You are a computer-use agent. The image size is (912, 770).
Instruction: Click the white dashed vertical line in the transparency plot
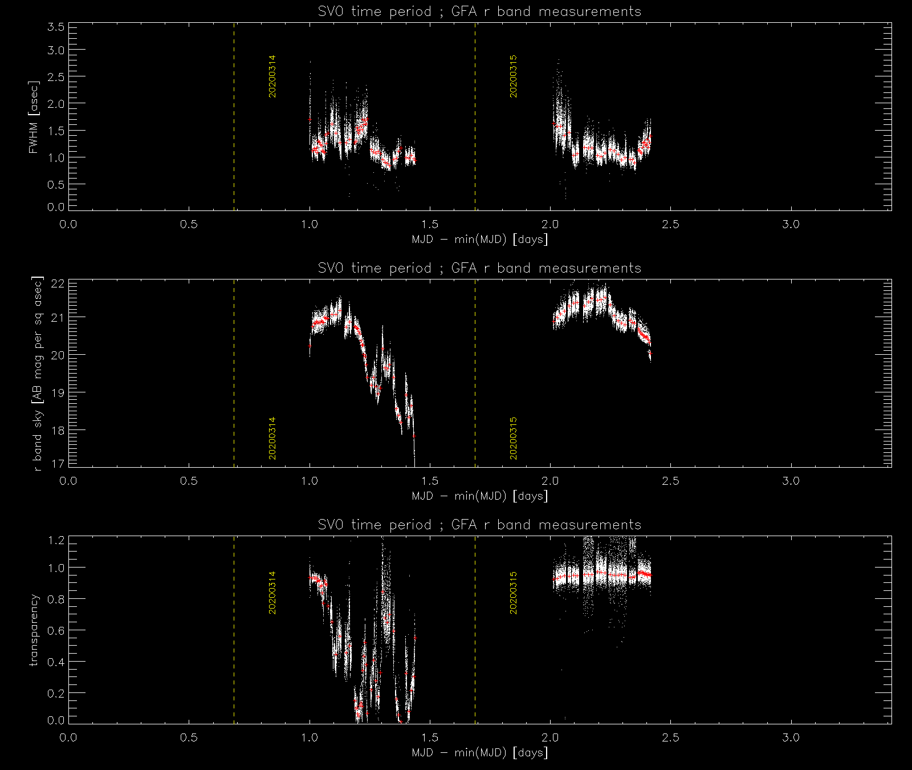click(475, 630)
